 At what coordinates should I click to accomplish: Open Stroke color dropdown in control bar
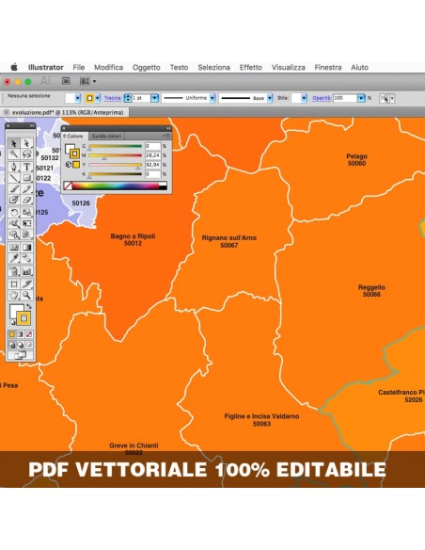[98, 98]
